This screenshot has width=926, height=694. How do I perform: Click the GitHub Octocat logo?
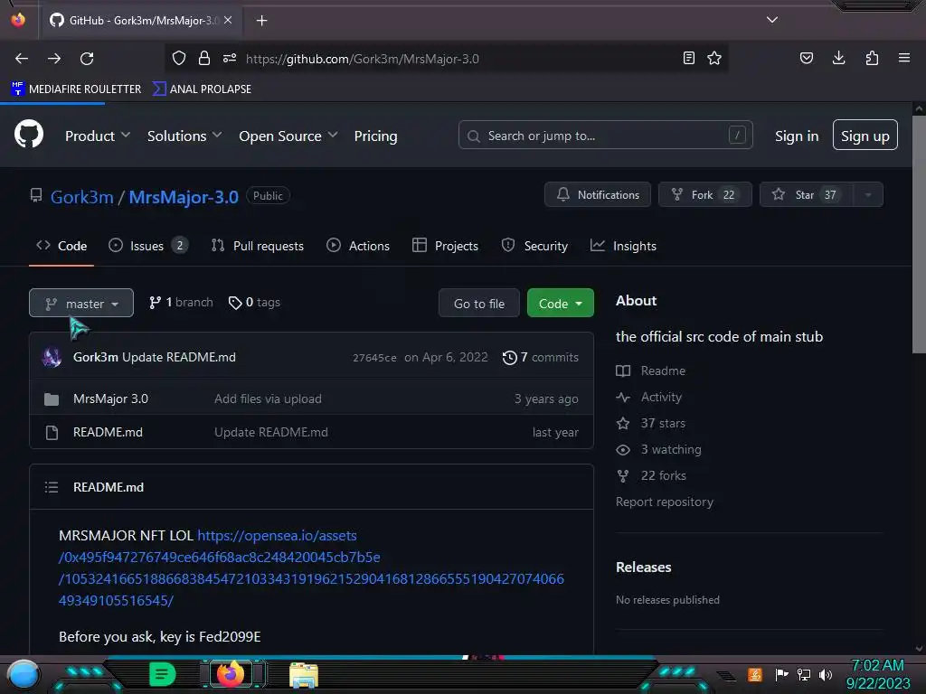pos(29,135)
